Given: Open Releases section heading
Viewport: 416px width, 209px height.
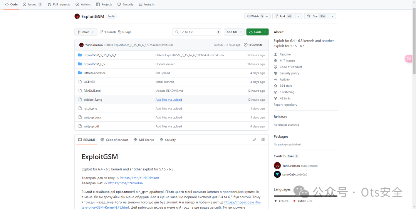Looking at the screenshot, I should pos(280,116).
